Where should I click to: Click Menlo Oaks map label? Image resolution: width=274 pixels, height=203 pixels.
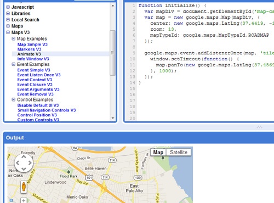pyautogui.click(x=77, y=197)
